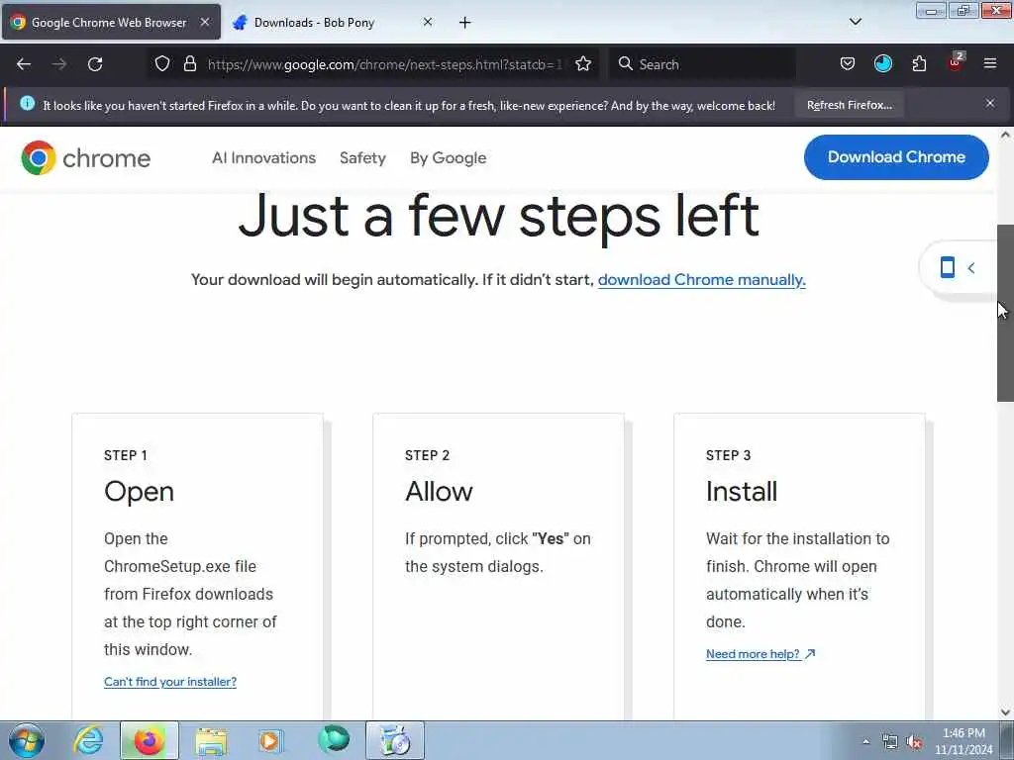1014x760 pixels.
Task: Click the Install heading in step 3 card
Action: pyautogui.click(x=742, y=491)
